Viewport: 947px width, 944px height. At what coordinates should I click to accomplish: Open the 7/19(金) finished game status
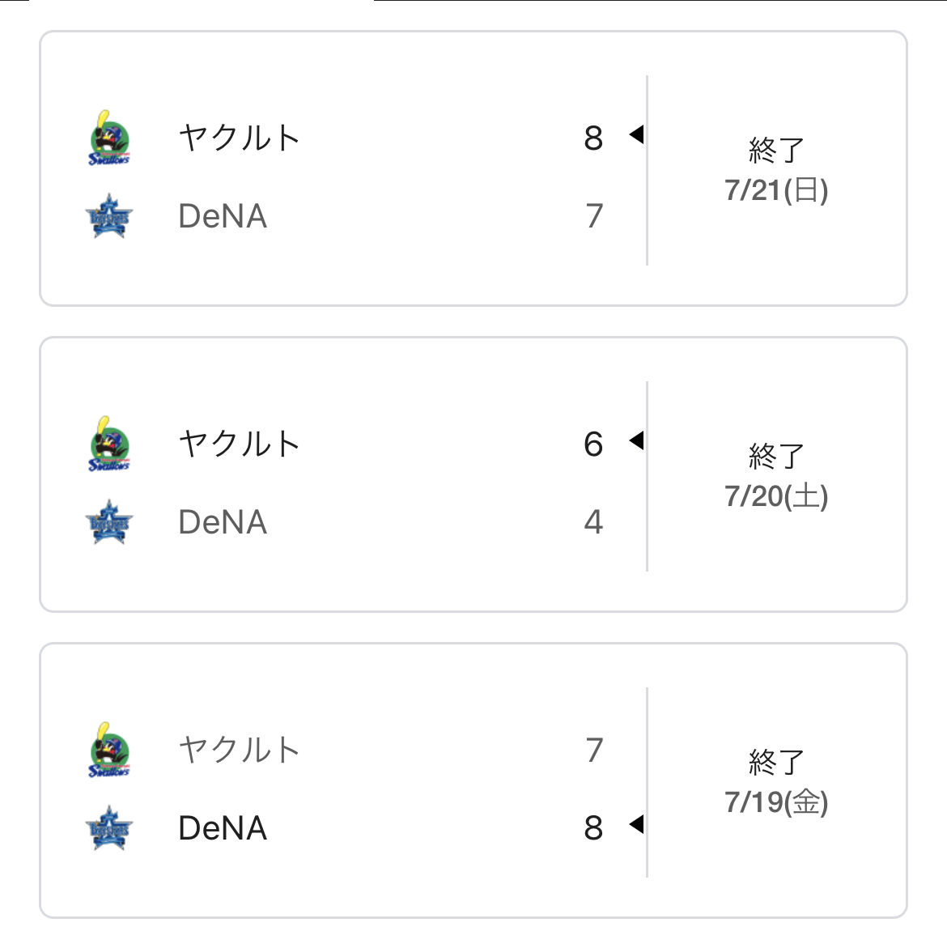coord(776,782)
